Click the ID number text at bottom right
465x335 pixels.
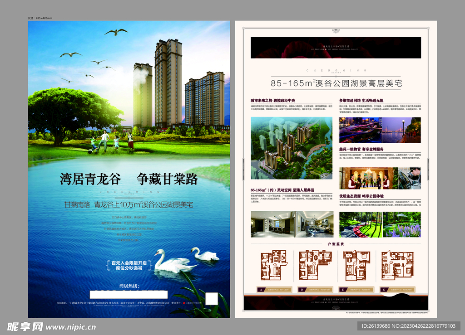408,326
